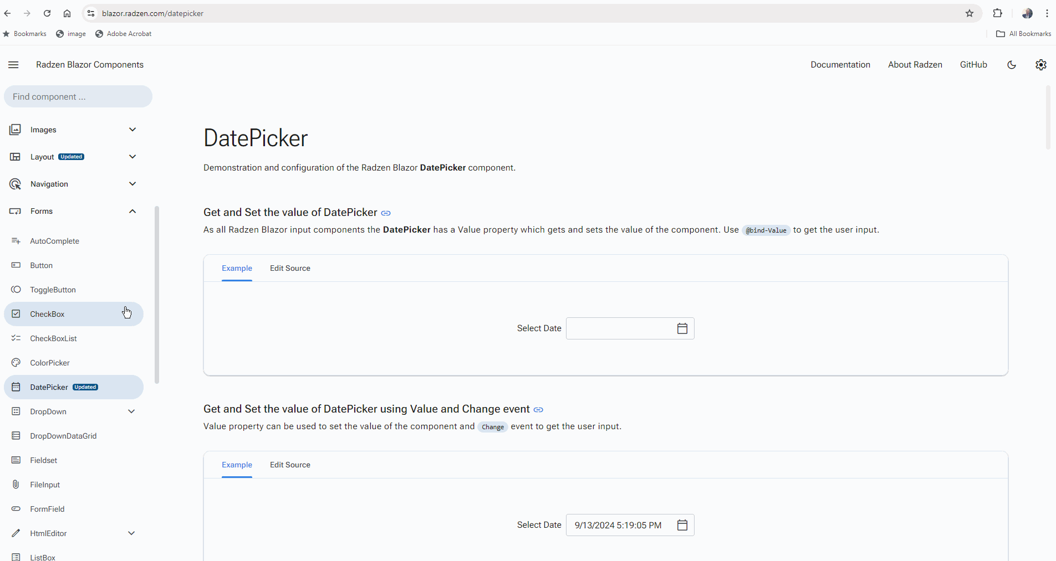Click the sidebar vertical scrollbar
This screenshot has height=561, width=1056.
[157, 295]
